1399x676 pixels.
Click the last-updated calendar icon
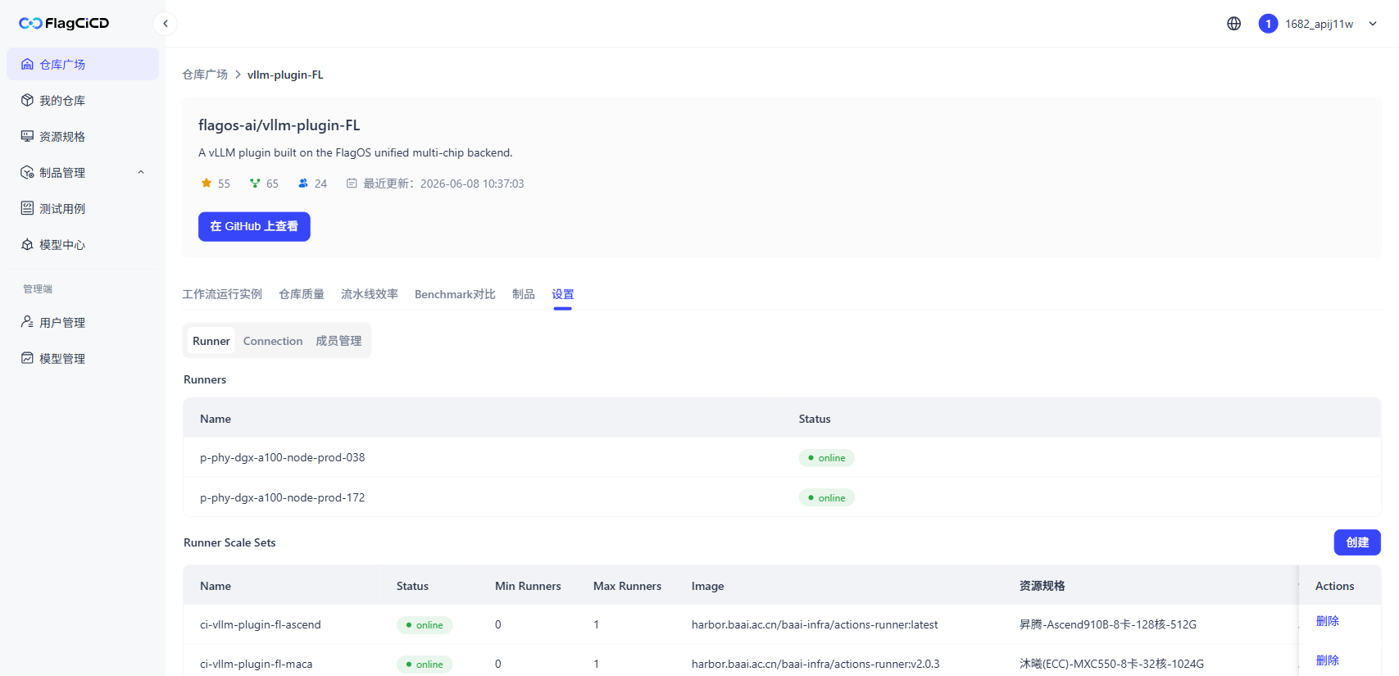tap(352, 184)
